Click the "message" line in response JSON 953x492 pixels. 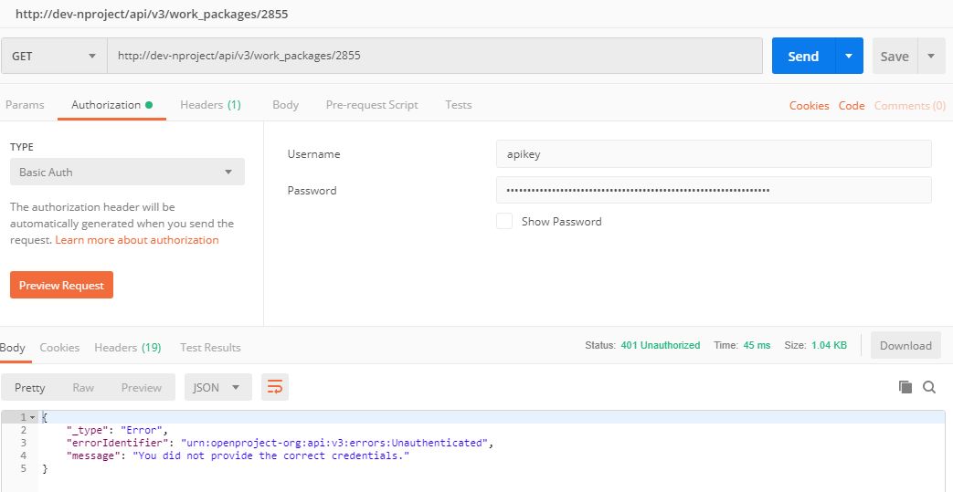tap(238, 455)
